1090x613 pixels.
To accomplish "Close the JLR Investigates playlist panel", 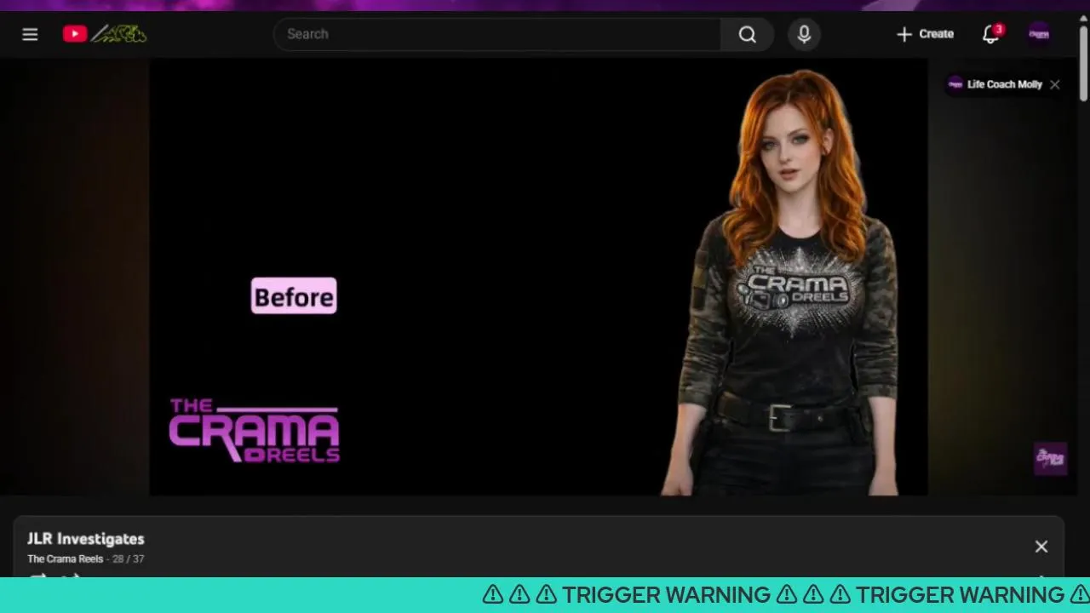I will [x=1041, y=547].
